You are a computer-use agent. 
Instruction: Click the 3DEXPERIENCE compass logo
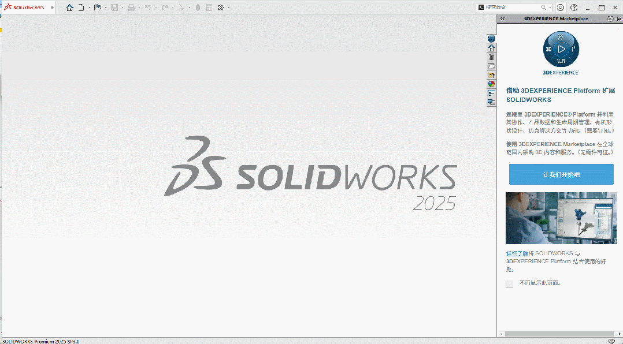(561, 49)
